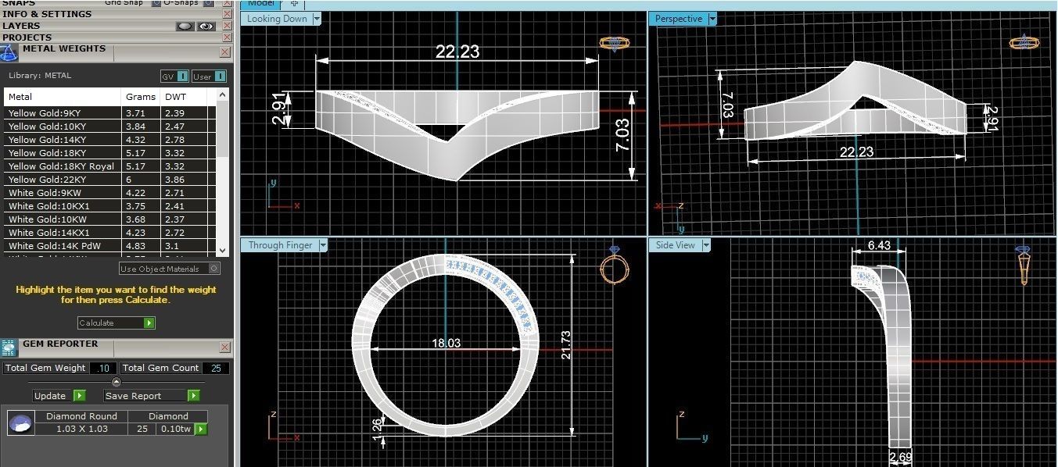Click metal list scrollbar up arrow
Viewport: 1058px width, 467px height.
[222, 95]
